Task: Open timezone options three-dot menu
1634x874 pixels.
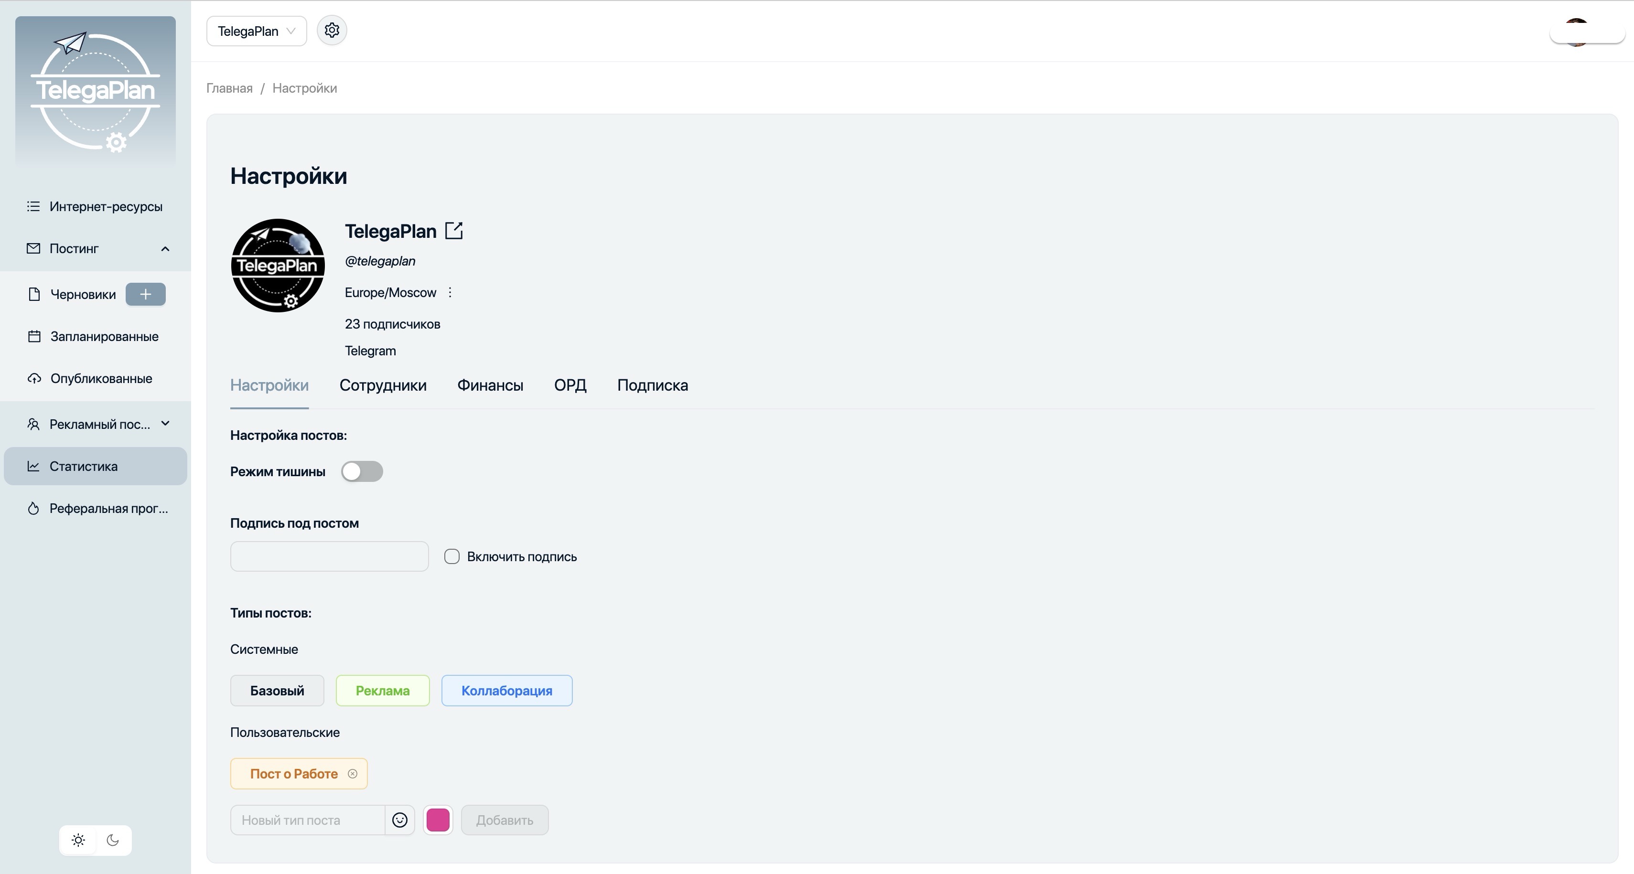Action: (451, 292)
